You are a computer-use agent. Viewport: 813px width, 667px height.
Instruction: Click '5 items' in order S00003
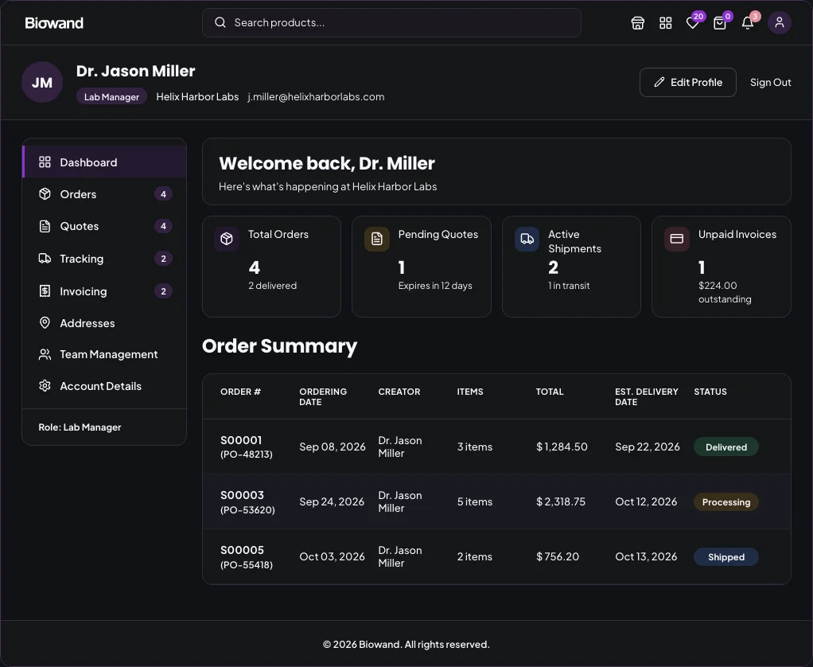click(474, 501)
